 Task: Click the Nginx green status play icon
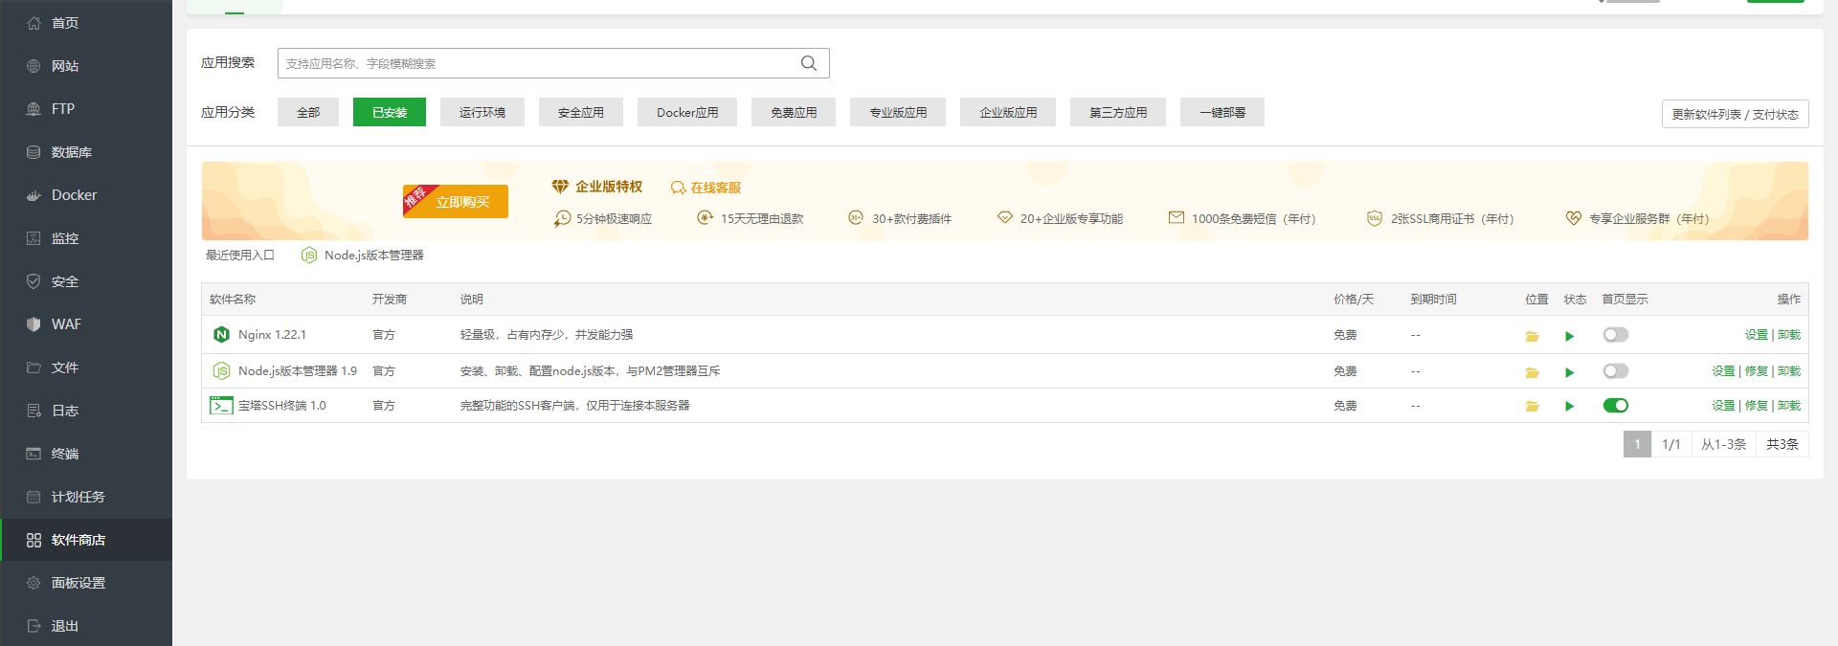point(1570,336)
